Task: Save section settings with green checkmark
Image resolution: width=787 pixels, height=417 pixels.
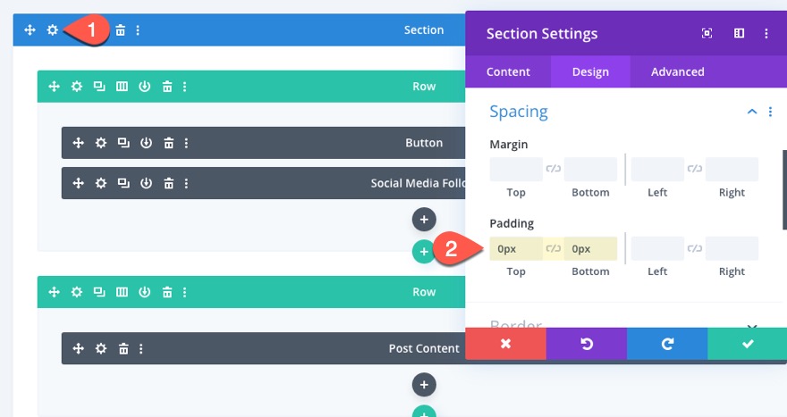Action: [x=747, y=344]
